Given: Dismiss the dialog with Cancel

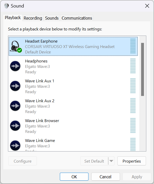Looking at the screenshot, I should tap(106, 177).
